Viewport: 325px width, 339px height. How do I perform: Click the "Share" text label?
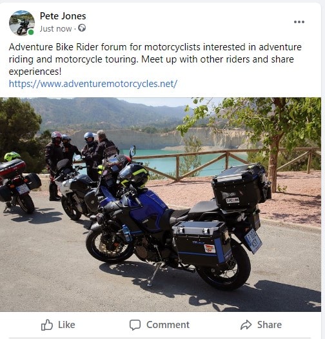(x=270, y=325)
